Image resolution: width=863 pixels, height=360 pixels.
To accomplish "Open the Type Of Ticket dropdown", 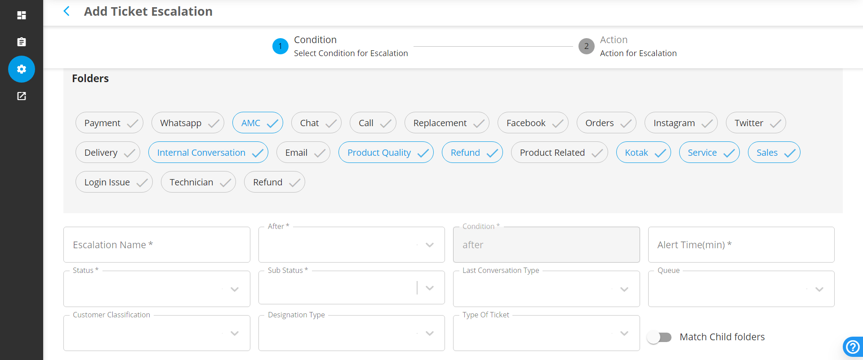I will pos(546,333).
